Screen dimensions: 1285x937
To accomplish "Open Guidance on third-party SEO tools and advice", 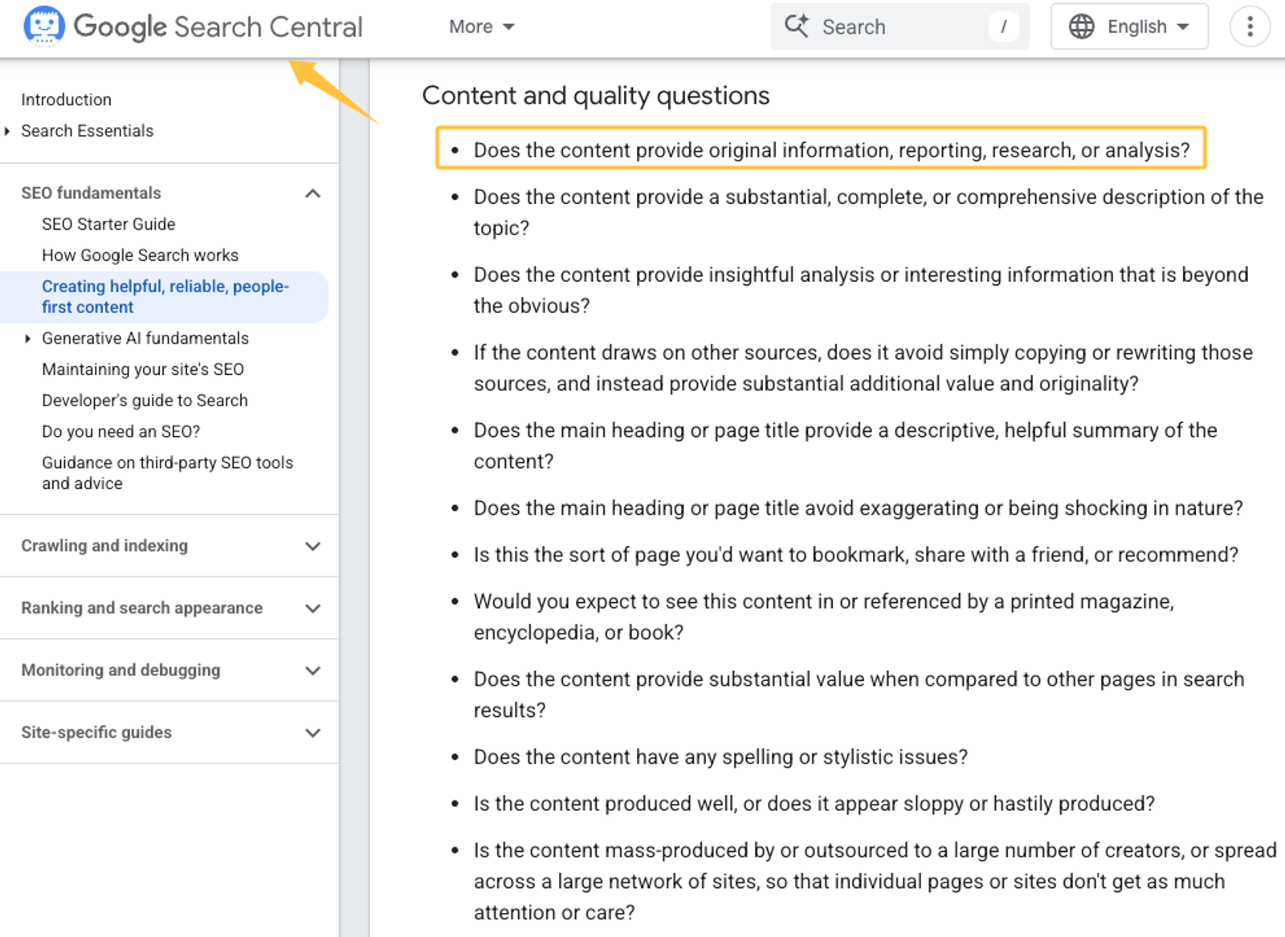I will pyautogui.click(x=167, y=473).
